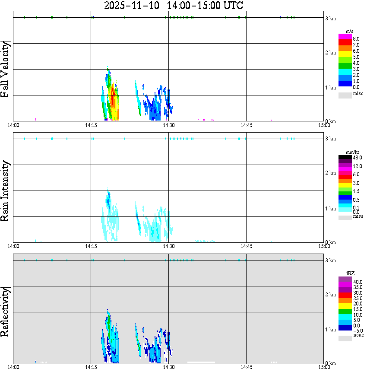Image resolution: width=367 pixels, height=375 pixels.
Task: Select the green swatch in the dBZ legend
Action: click(345, 311)
